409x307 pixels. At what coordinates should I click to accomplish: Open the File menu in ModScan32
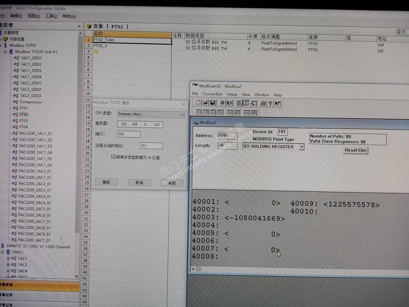click(195, 94)
